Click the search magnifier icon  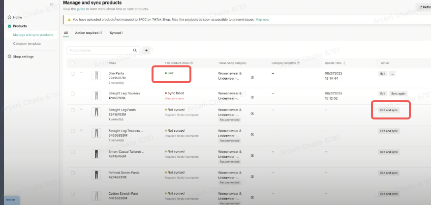[135, 50]
